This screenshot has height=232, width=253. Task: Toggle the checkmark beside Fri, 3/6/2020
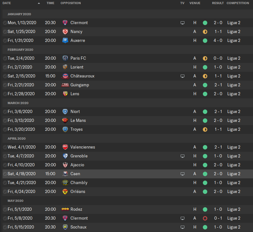[x=5, y=111]
